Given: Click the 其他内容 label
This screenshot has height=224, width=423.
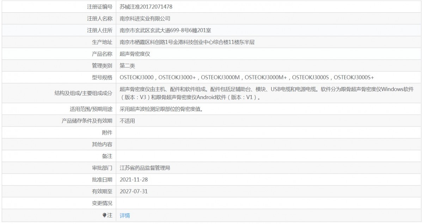Looking at the screenshot, I should pyautogui.click(x=102, y=144).
